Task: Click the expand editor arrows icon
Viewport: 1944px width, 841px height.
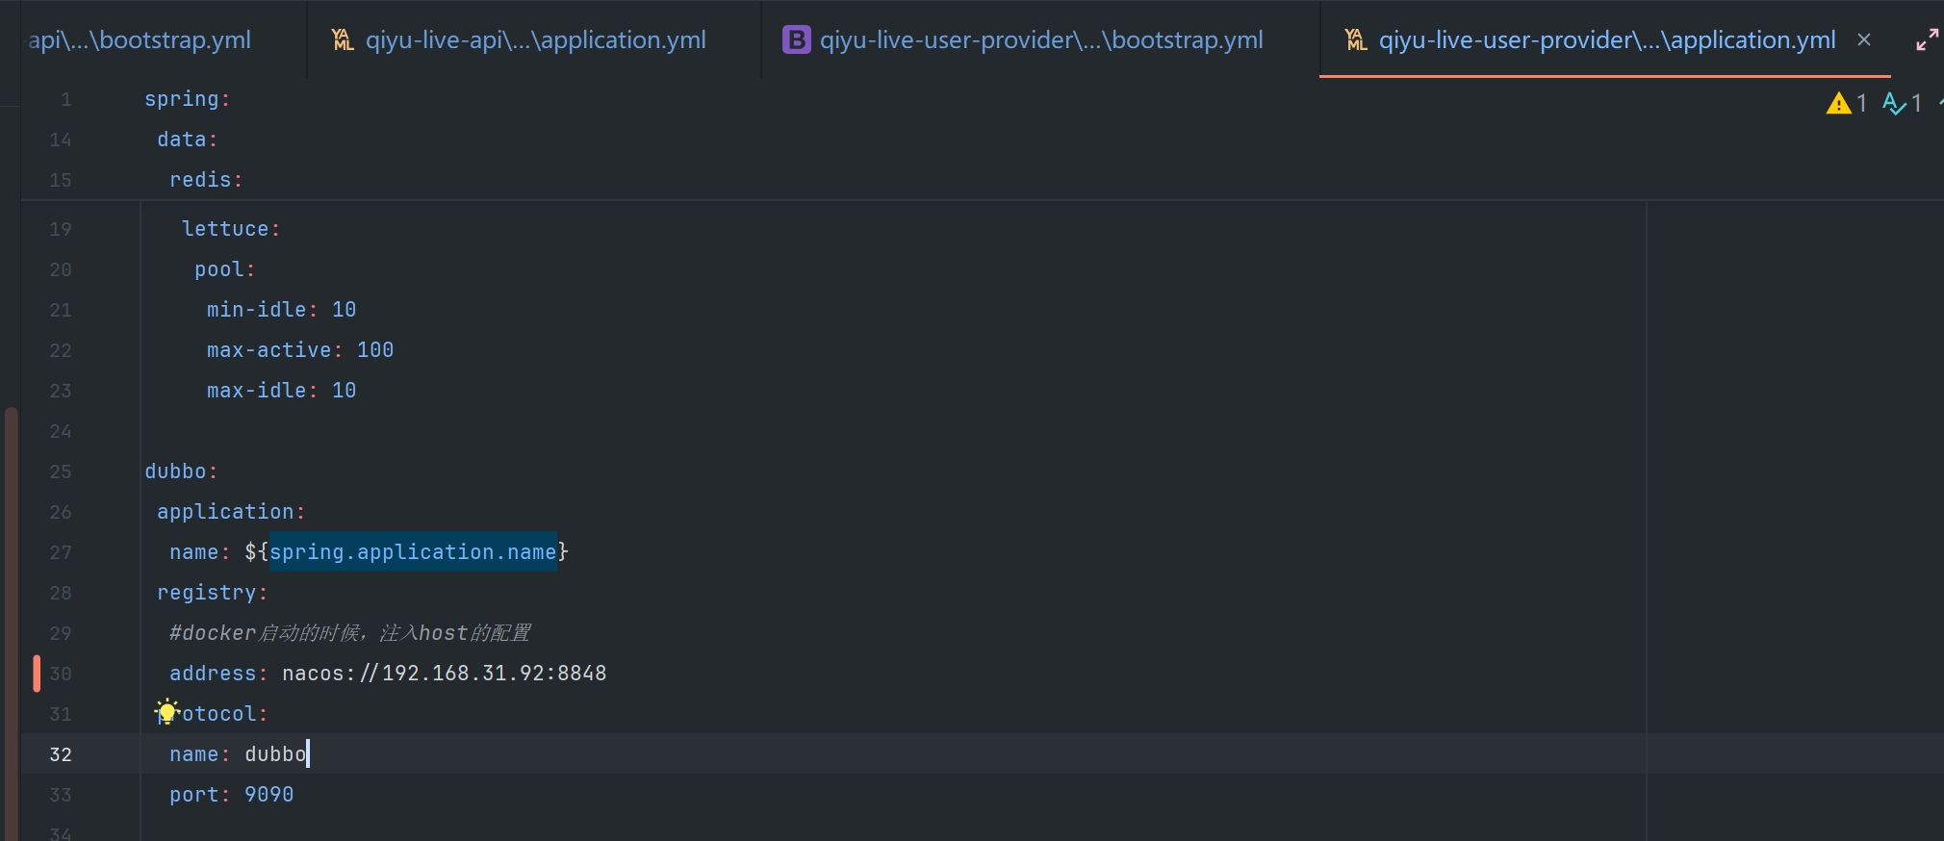Action: coord(1927,40)
